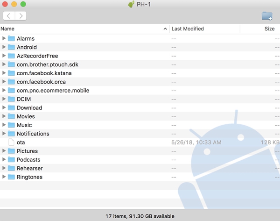
Task: Click the '17 items, 91.30 GB available' status
Action: [140, 216]
